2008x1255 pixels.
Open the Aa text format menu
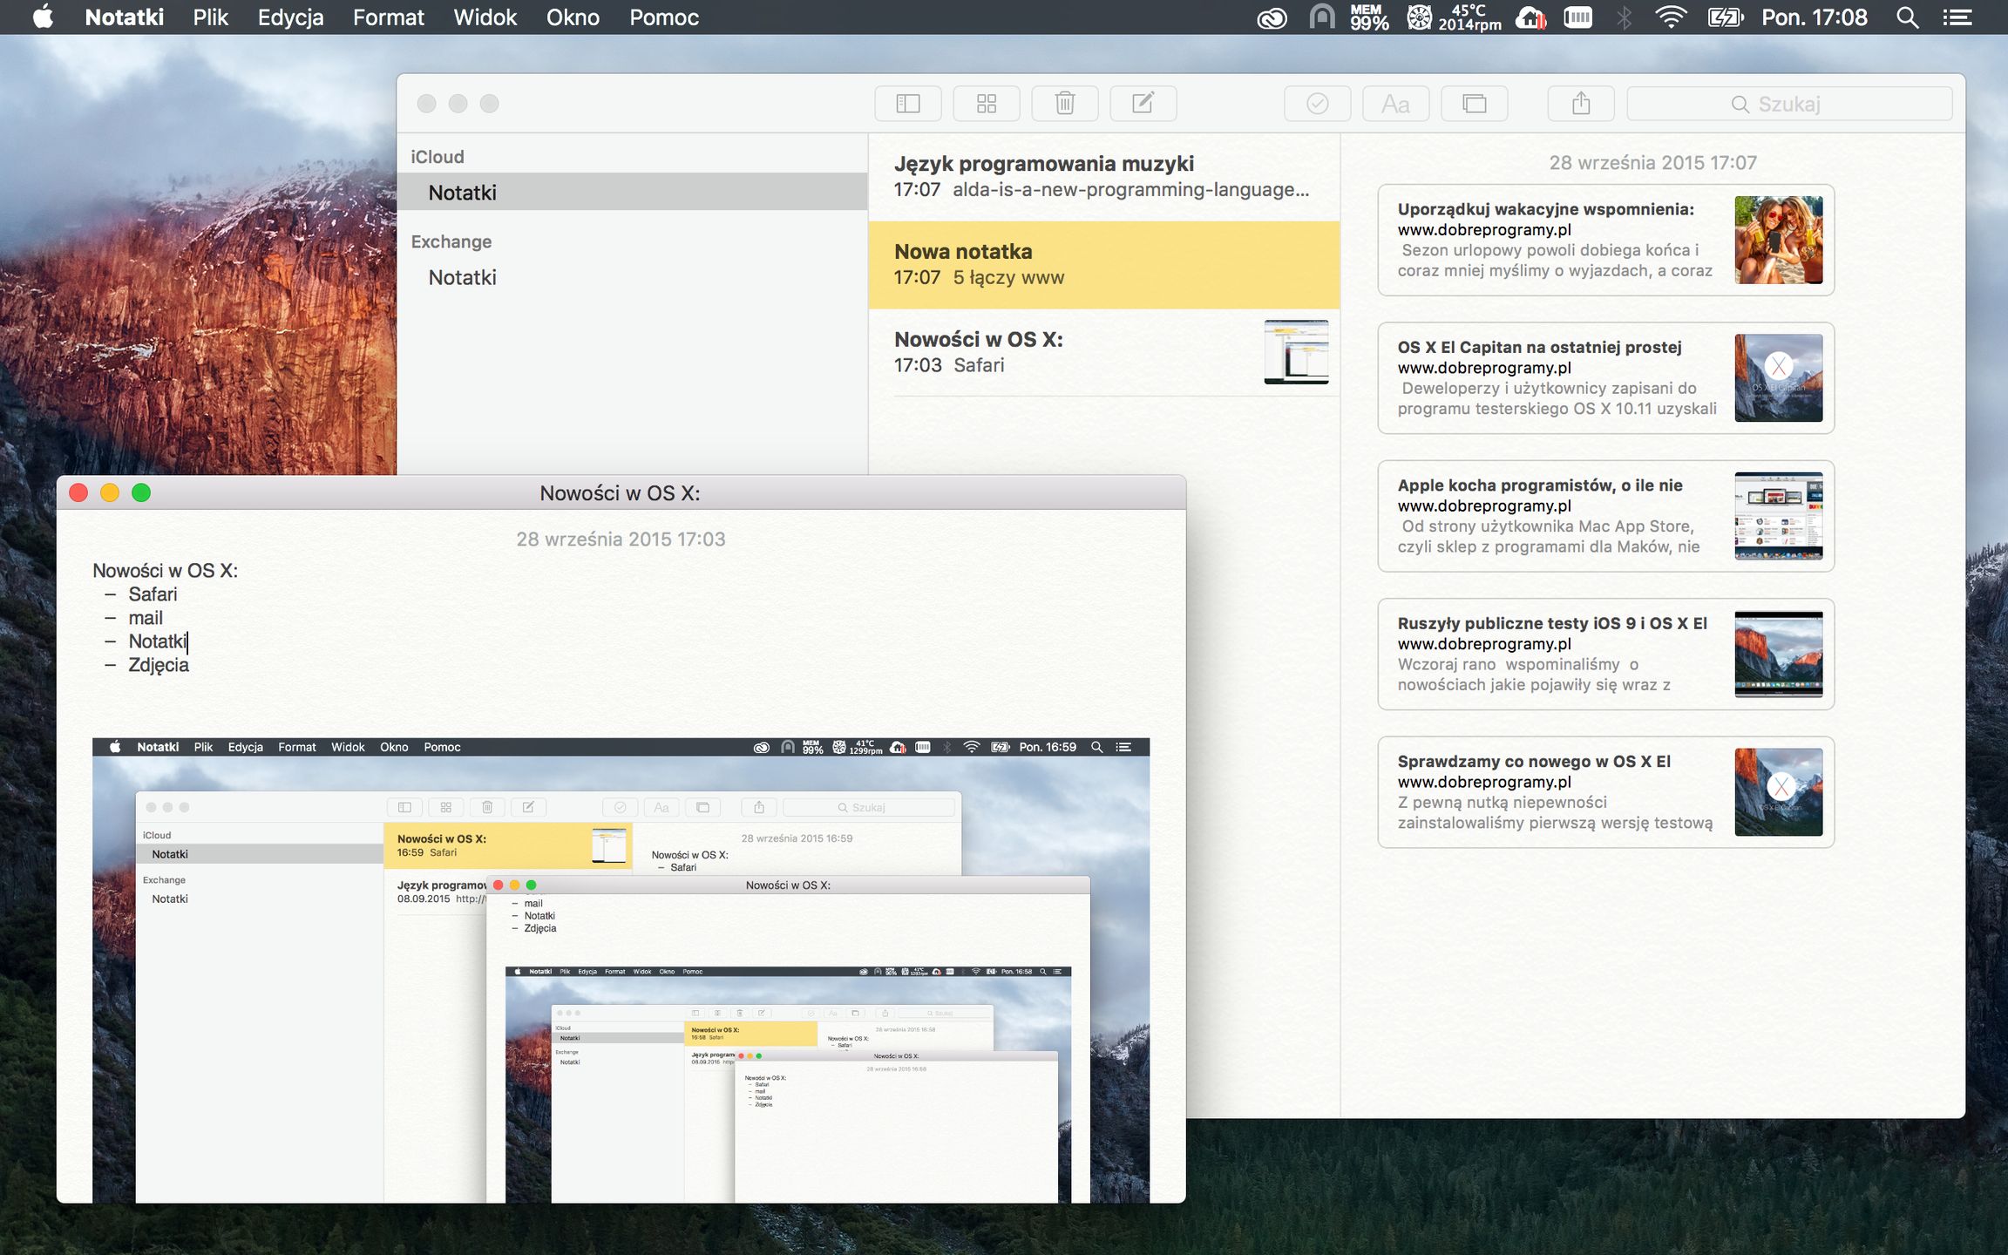[x=1395, y=104]
